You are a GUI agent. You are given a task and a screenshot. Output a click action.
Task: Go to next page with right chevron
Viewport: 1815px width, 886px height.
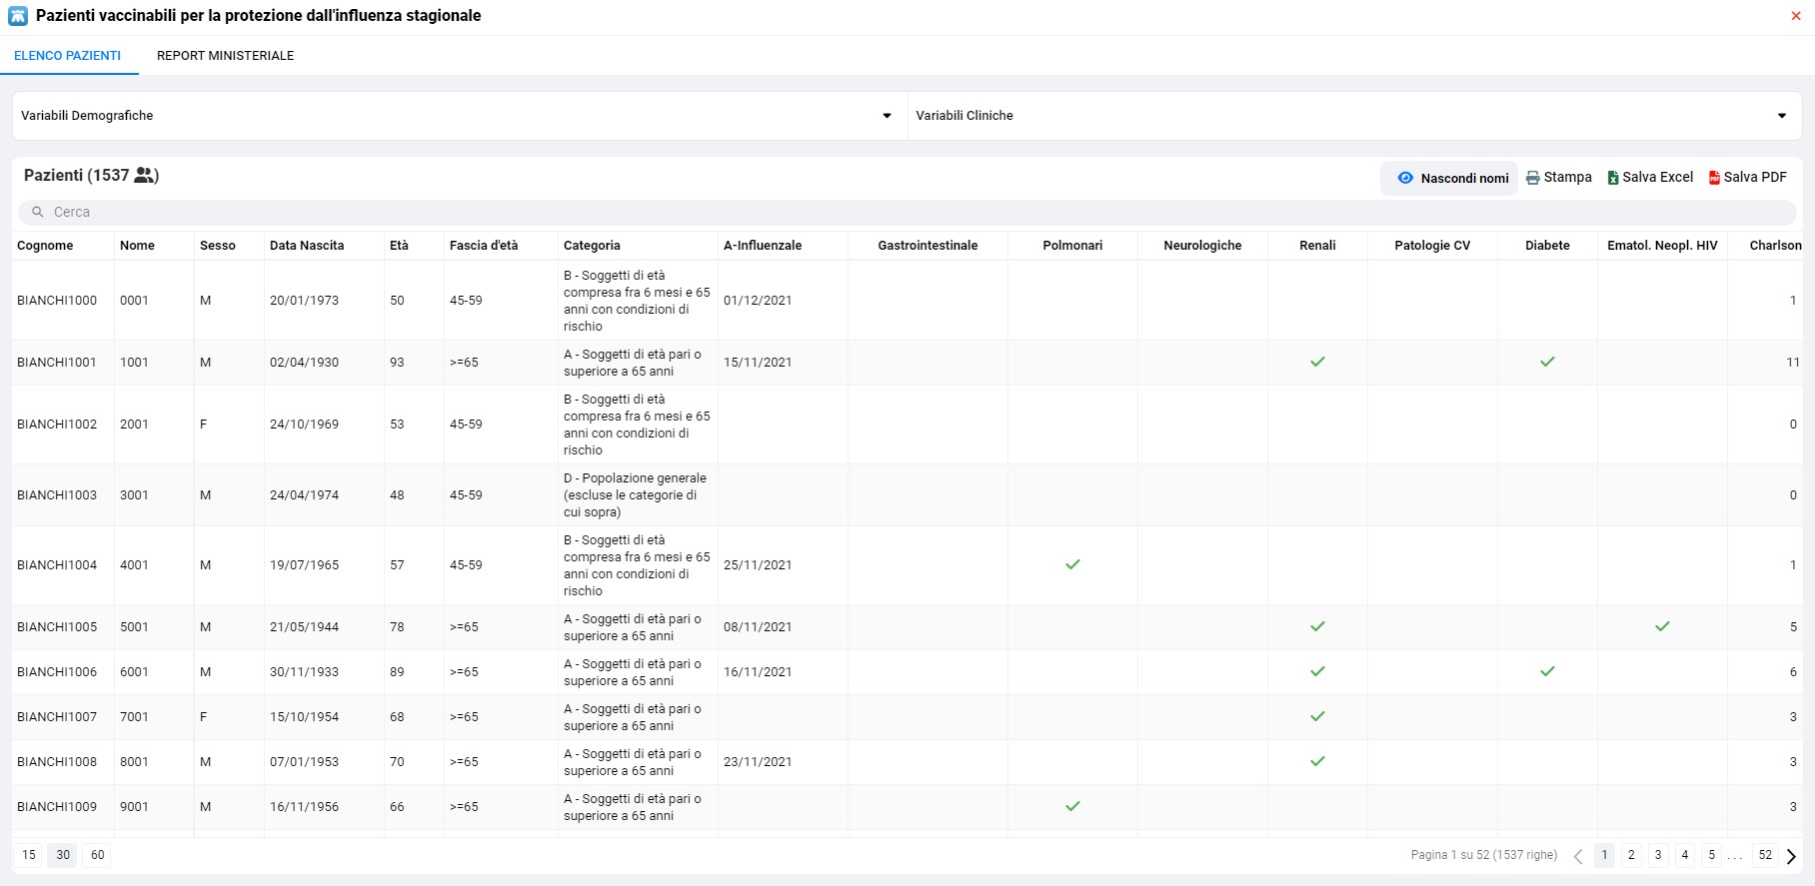click(x=1791, y=856)
